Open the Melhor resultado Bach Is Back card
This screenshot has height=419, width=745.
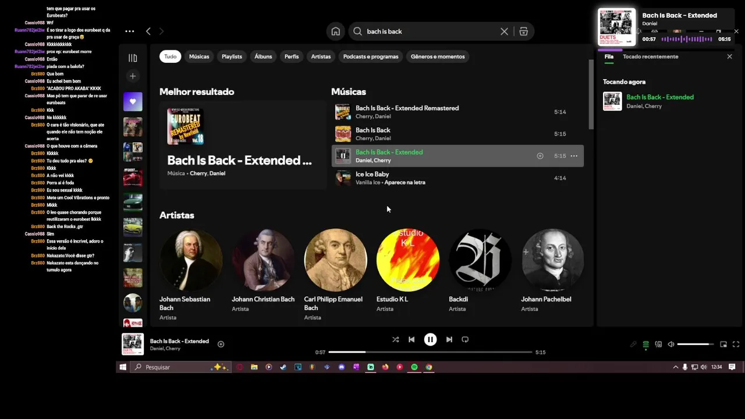(243, 145)
